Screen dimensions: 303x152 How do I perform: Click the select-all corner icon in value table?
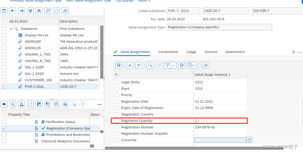(116, 75)
